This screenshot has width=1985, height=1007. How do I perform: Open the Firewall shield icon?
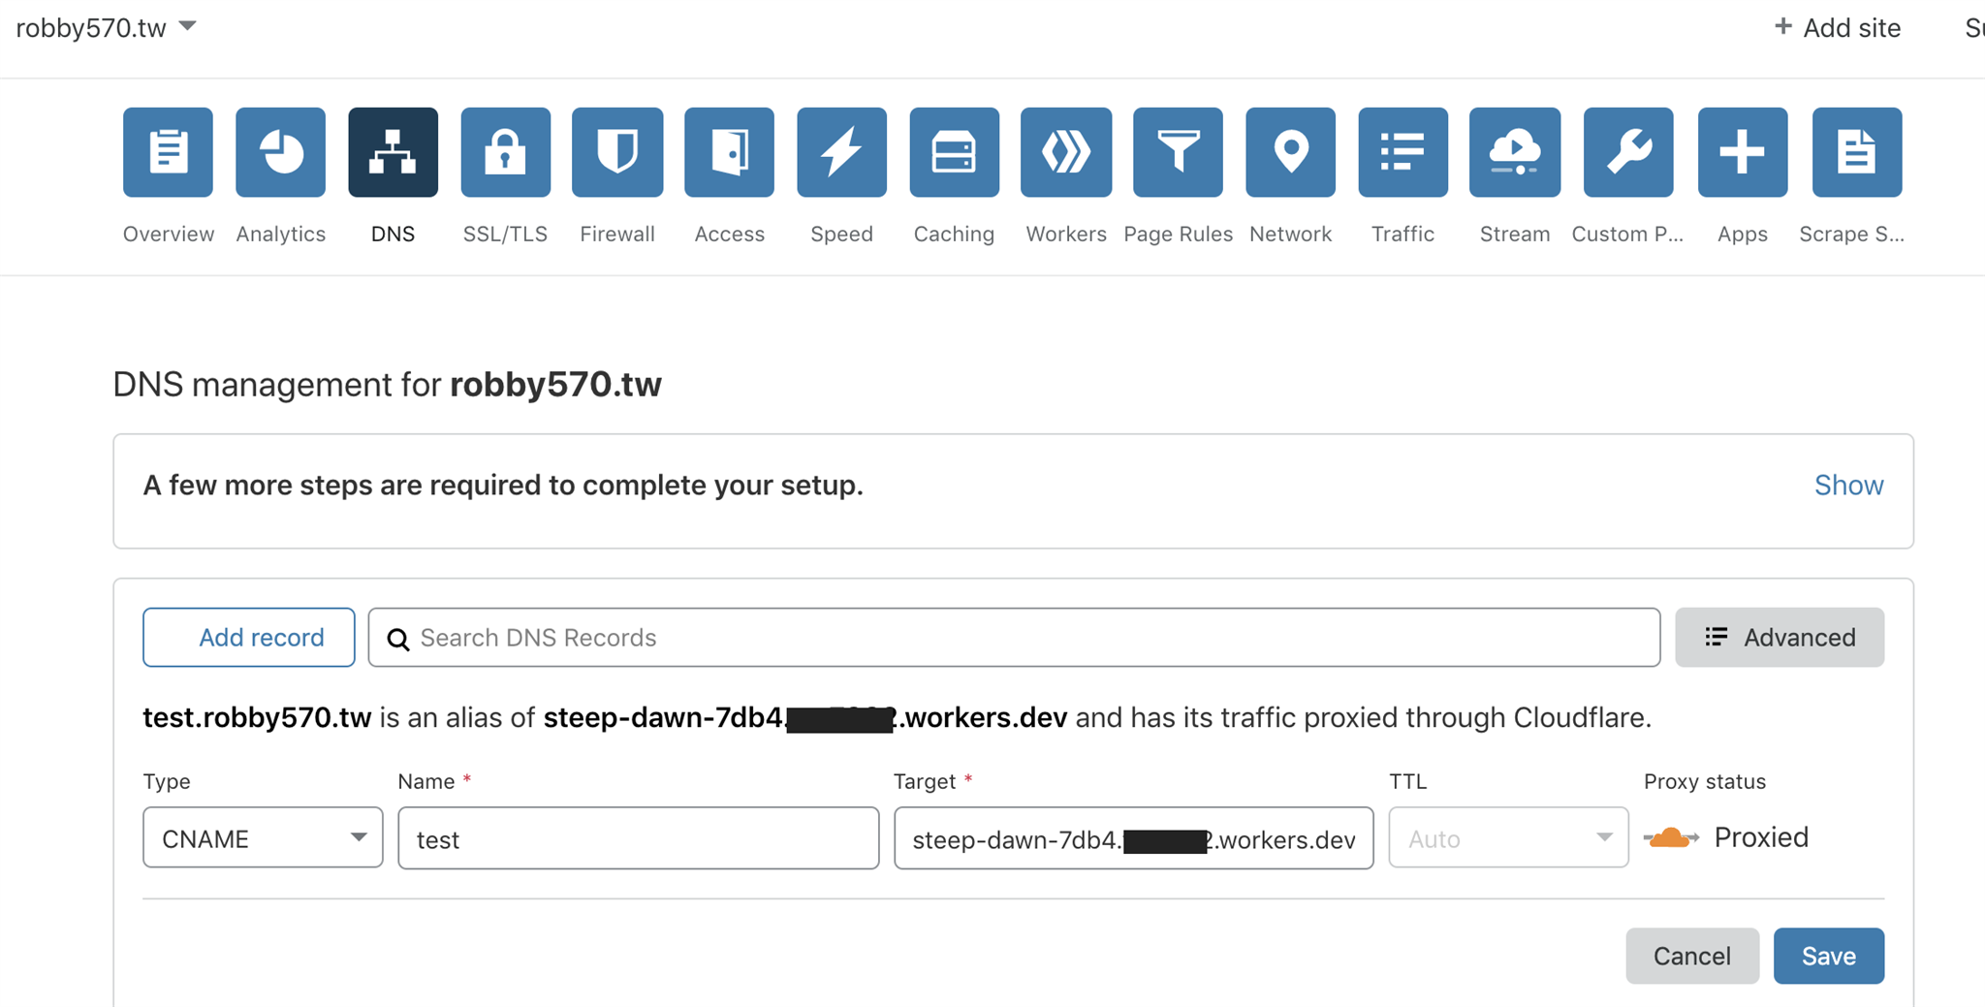[617, 152]
